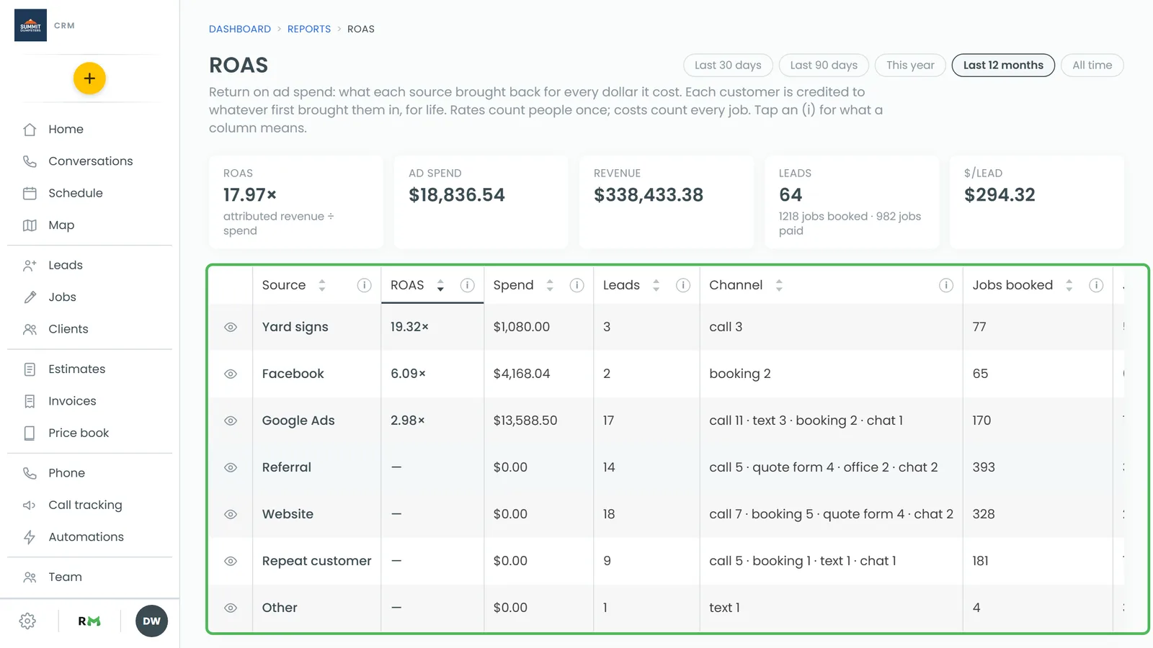Sort table by ROAS column

440,285
